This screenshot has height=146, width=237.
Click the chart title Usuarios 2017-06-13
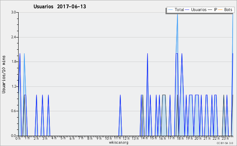tap(60, 7)
